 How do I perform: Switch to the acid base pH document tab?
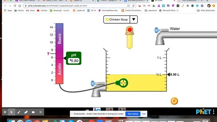pyautogui.click(x=136, y=1)
